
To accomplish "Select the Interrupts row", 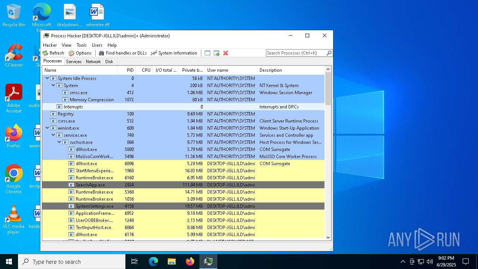I will click(183, 107).
